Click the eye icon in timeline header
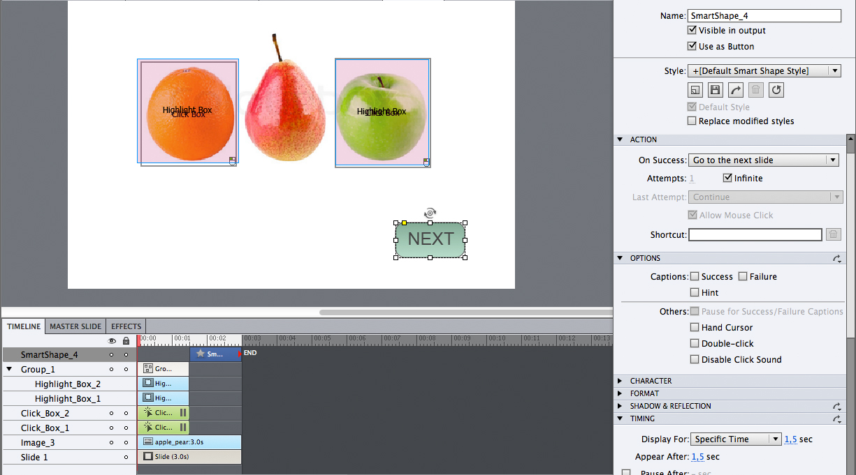This screenshot has width=856, height=475. tap(110, 340)
